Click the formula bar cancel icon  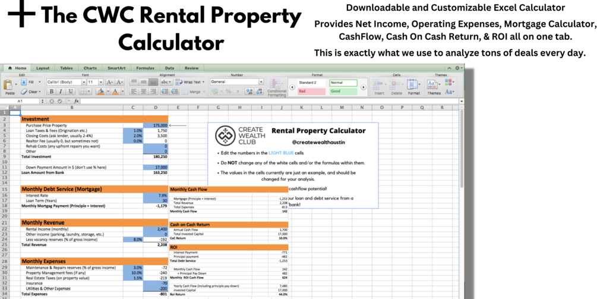(x=53, y=101)
